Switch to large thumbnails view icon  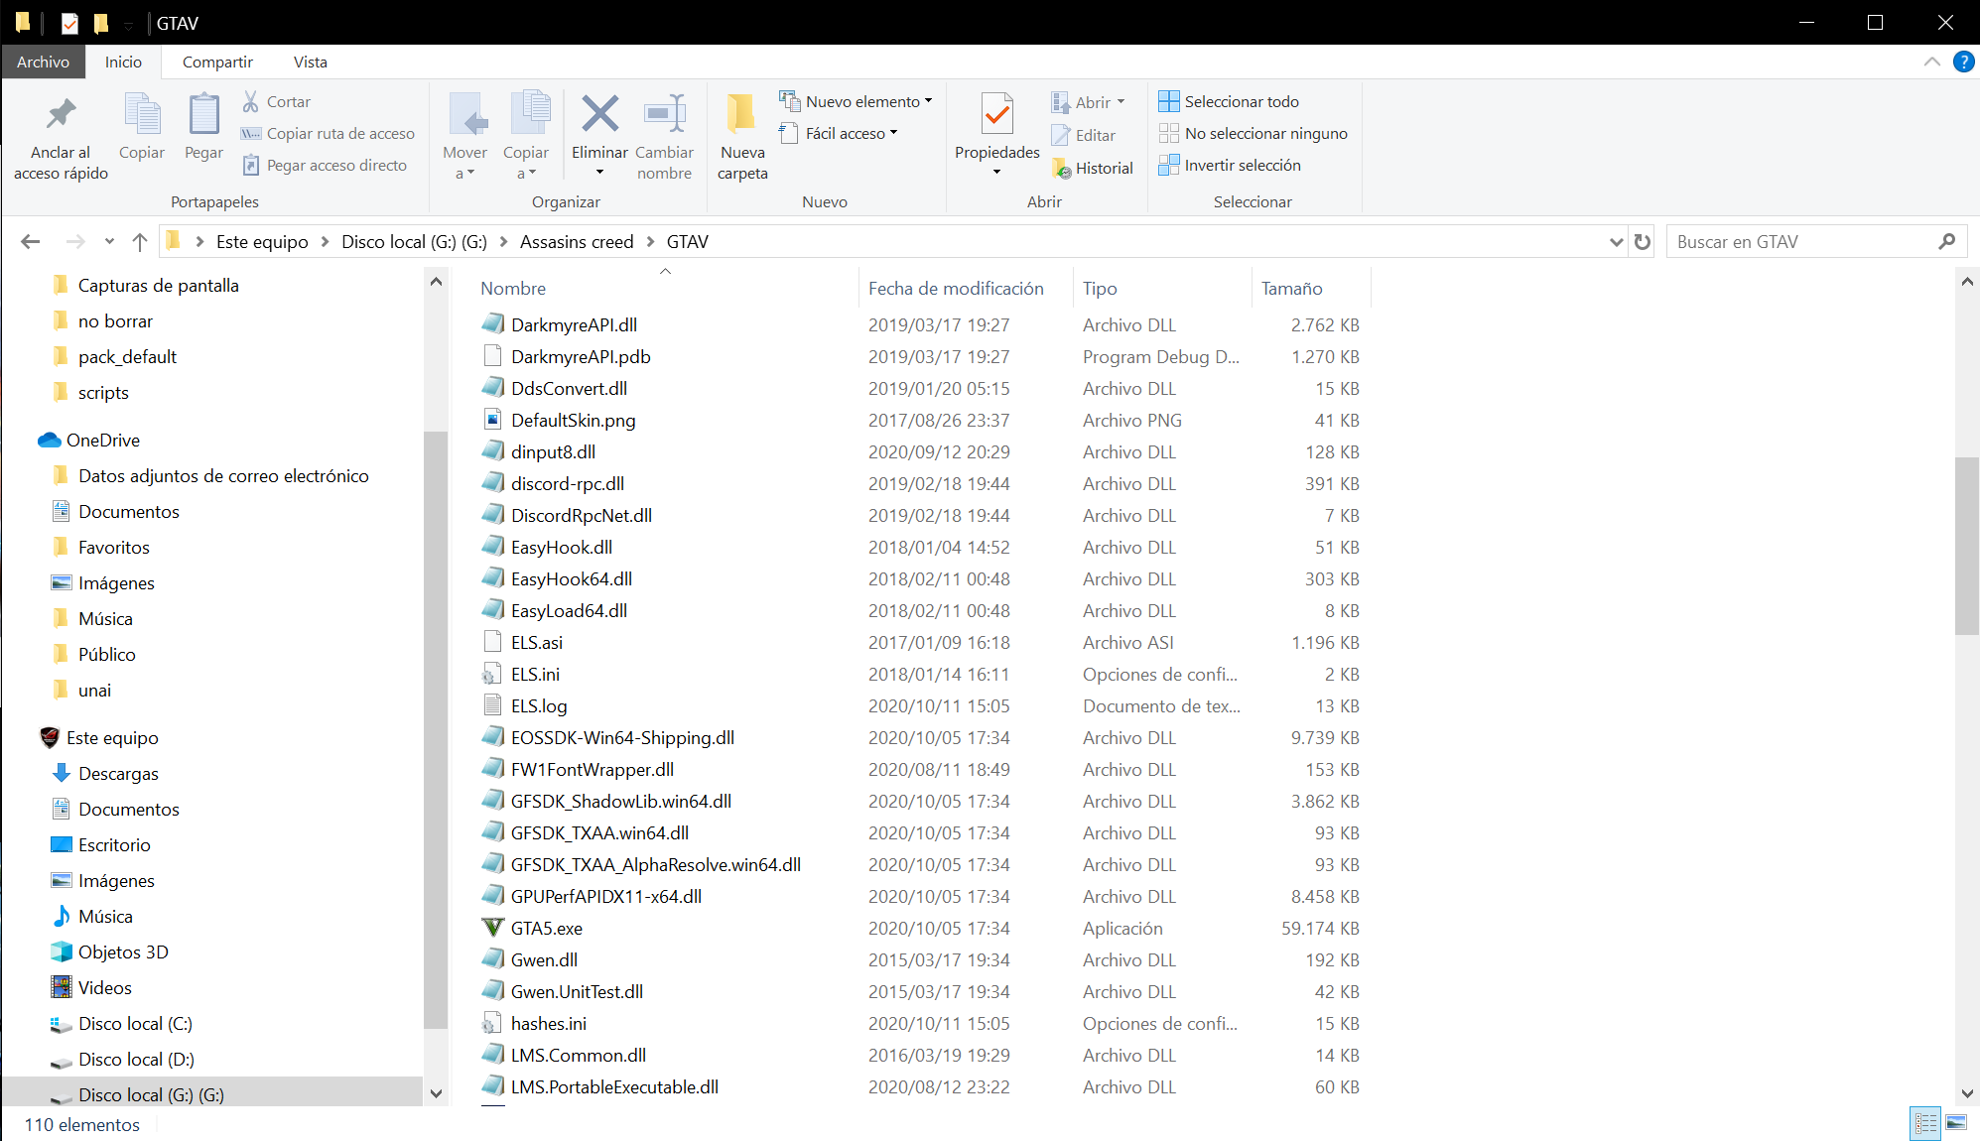pos(1956,1123)
